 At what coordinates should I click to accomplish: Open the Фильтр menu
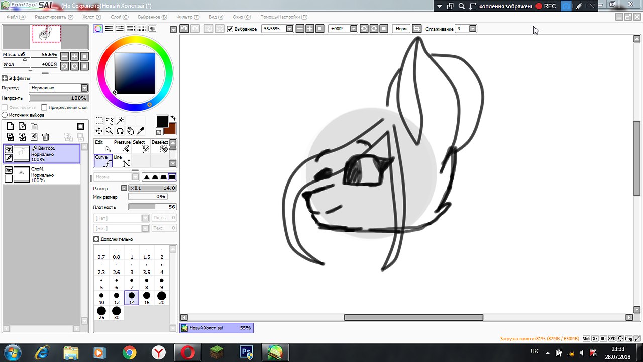point(188,17)
